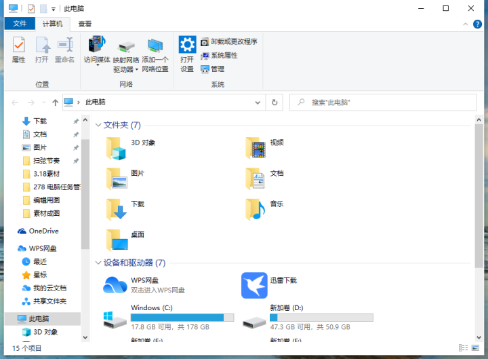This screenshot has height=359, width=488.
Task: Click the search 此电脑 input field
Action: click(383, 102)
